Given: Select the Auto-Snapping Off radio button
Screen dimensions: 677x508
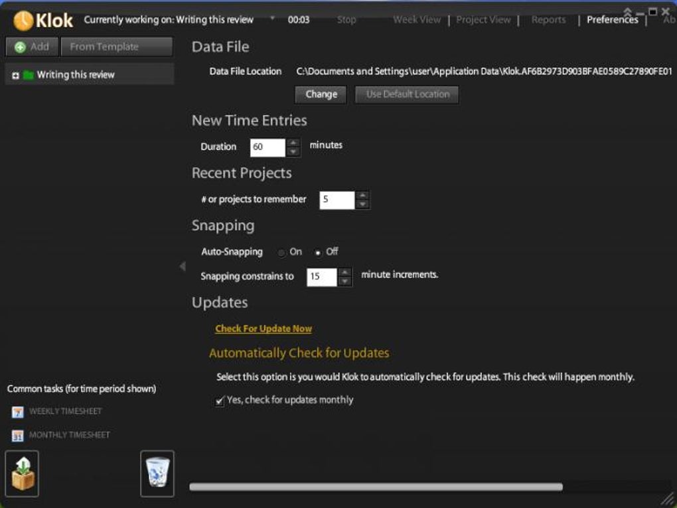Looking at the screenshot, I should [x=318, y=253].
